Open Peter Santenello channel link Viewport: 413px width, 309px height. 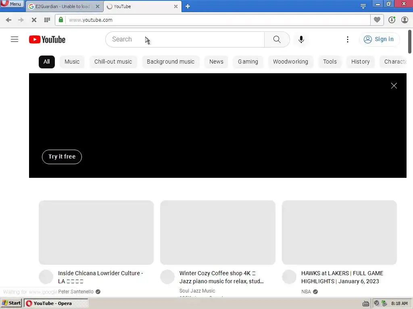(x=76, y=292)
